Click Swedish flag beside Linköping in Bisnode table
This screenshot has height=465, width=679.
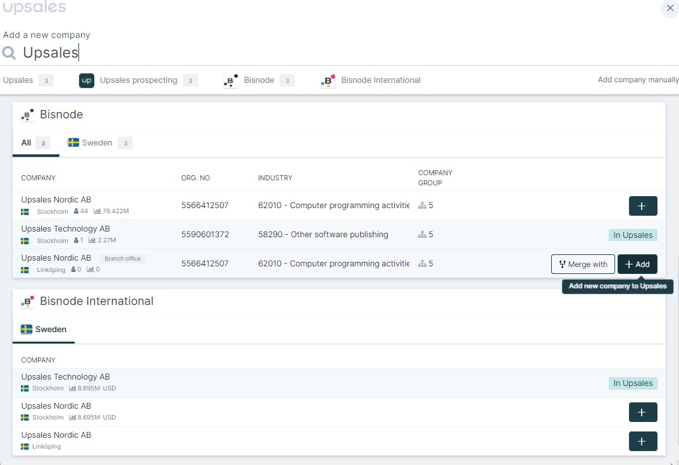(x=25, y=270)
